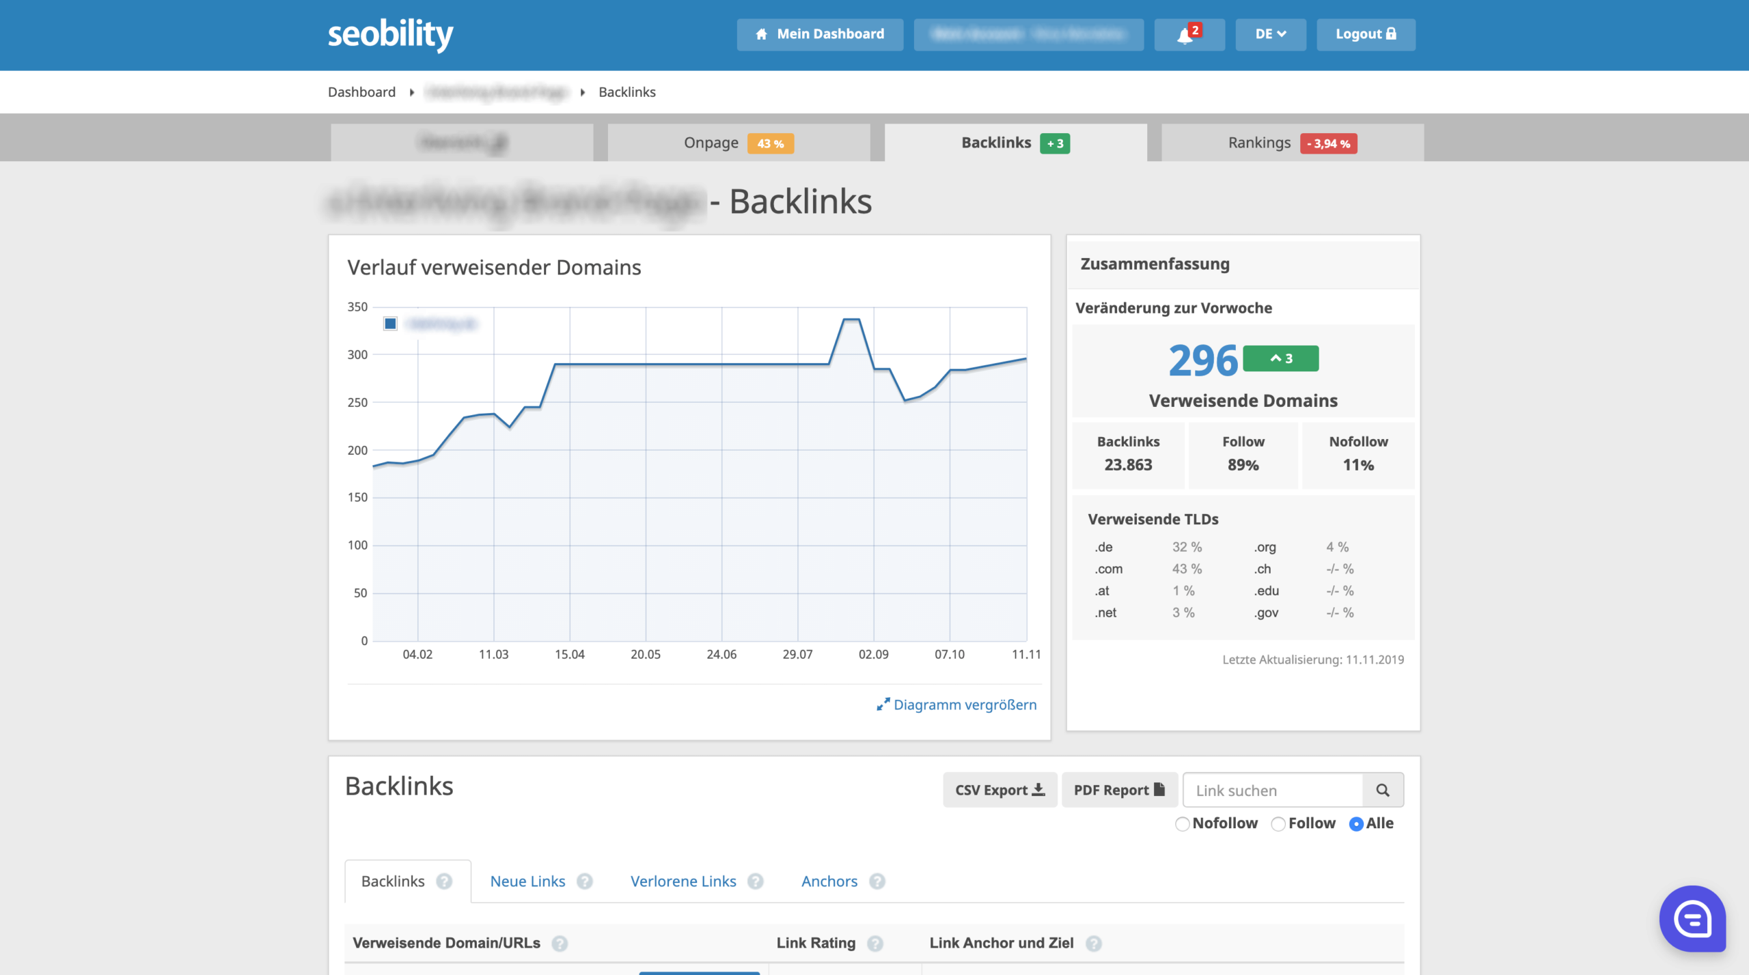Click the Diagramm vergrößern link
The height and width of the screenshot is (975, 1749).
tap(965, 705)
